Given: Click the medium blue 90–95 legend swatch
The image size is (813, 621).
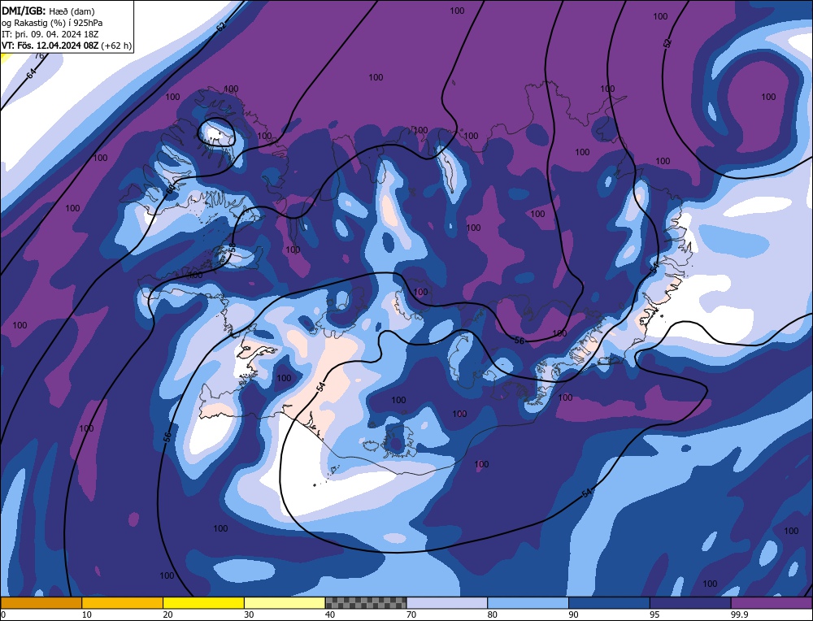Looking at the screenshot, I should (609, 602).
